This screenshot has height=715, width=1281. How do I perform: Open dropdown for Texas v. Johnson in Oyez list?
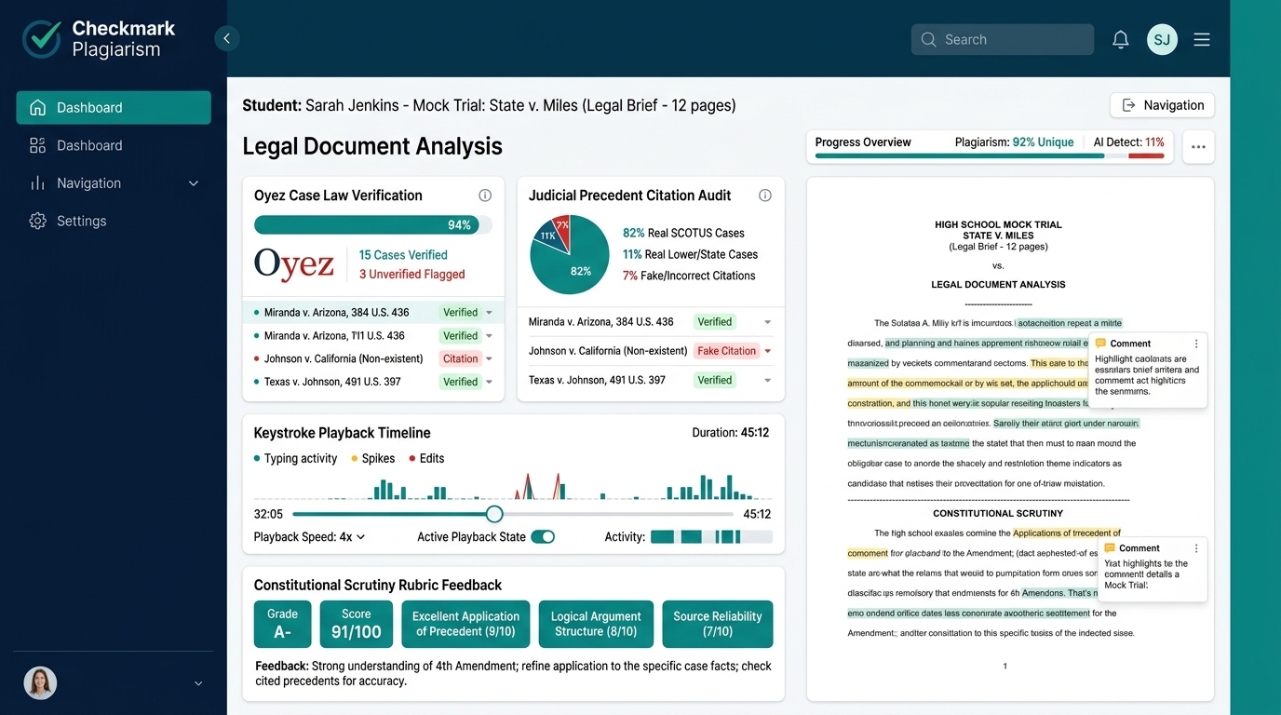[x=490, y=382]
